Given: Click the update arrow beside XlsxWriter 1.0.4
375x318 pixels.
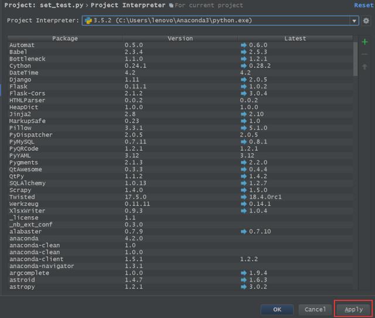Looking at the screenshot, I should tap(244, 211).
